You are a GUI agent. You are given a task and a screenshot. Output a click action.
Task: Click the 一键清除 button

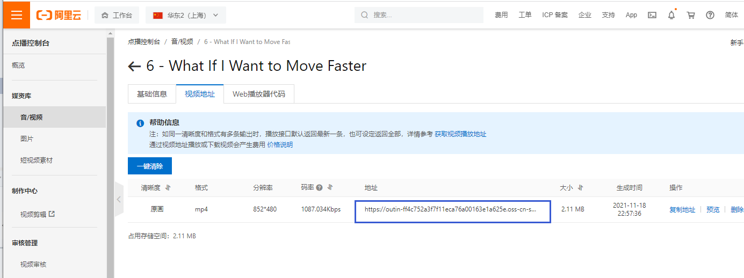click(150, 166)
